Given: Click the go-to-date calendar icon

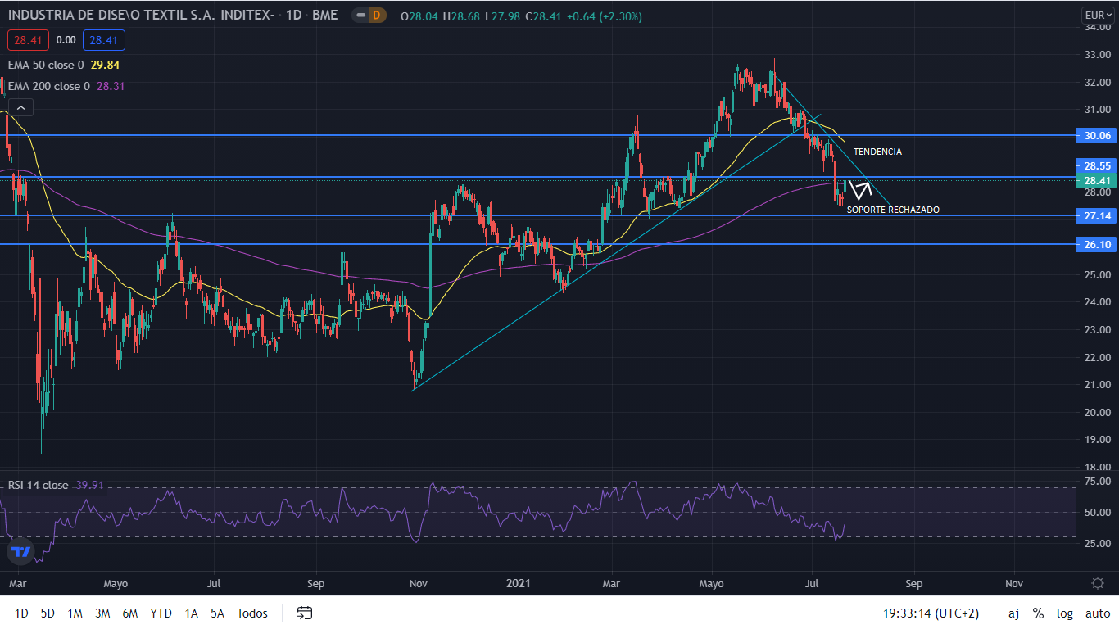Looking at the screenshot, I should (x=305, y=613).
